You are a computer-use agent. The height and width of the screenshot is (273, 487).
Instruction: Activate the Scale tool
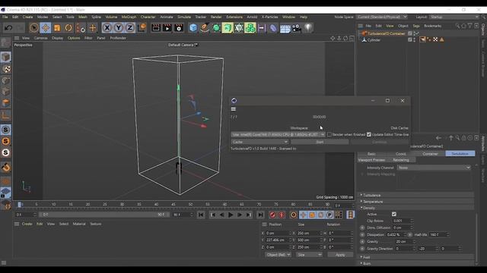coord(57,28)
